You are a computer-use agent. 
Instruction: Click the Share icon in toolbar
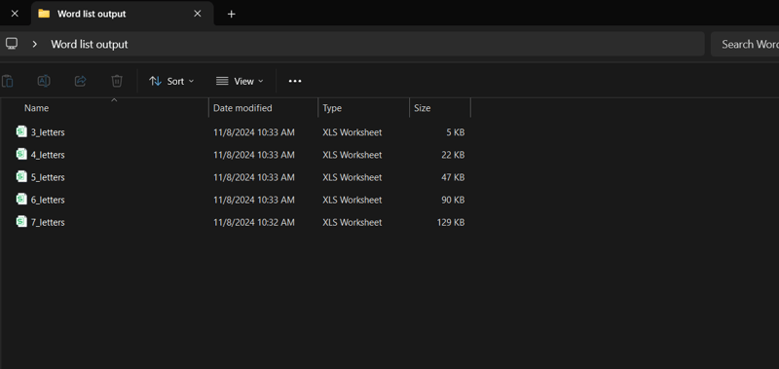click(80, 81)
